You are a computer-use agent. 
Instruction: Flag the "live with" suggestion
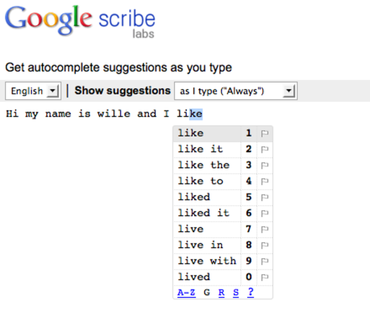click(x=264, y=261)
